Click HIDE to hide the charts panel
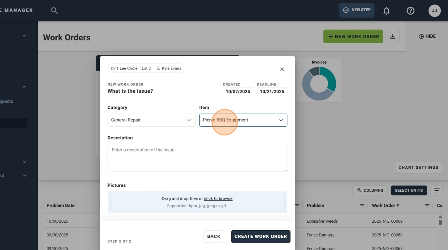448x250 pixels. (x=427, y=36)
